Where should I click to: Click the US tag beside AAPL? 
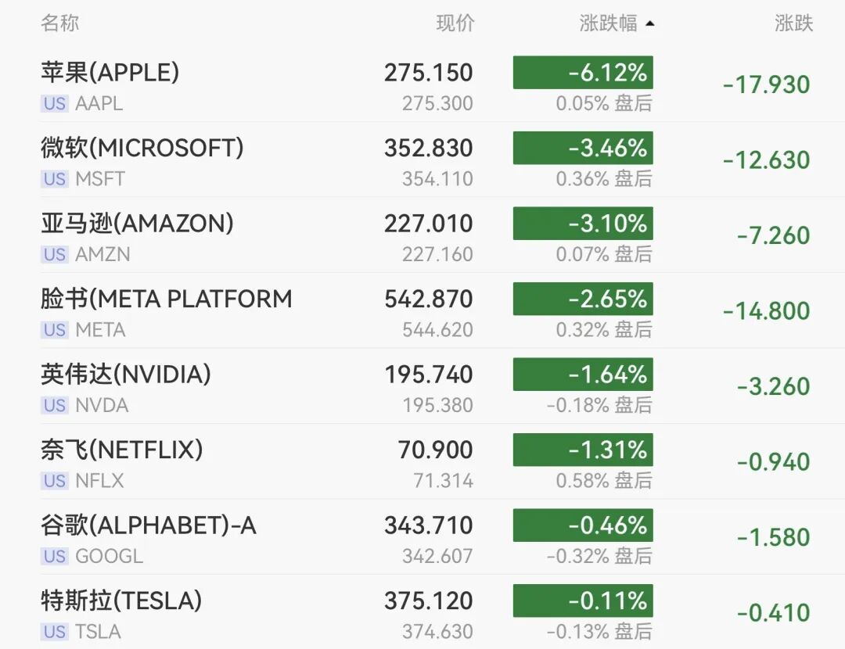55,103
